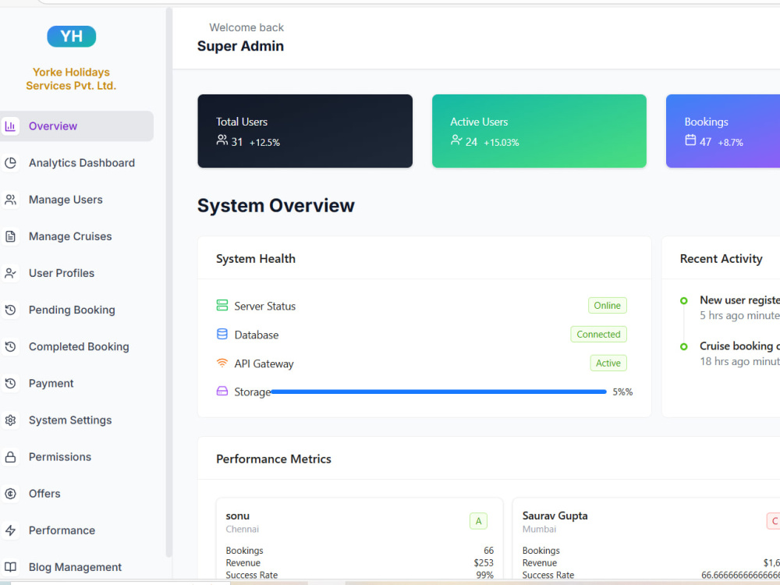The height and width of the screenshot is (585, 780).
Task: Click the Blog Management book icon
Action: [x=10, y=567]
